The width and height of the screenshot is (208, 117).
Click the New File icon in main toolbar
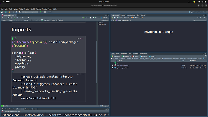(2, 12)
